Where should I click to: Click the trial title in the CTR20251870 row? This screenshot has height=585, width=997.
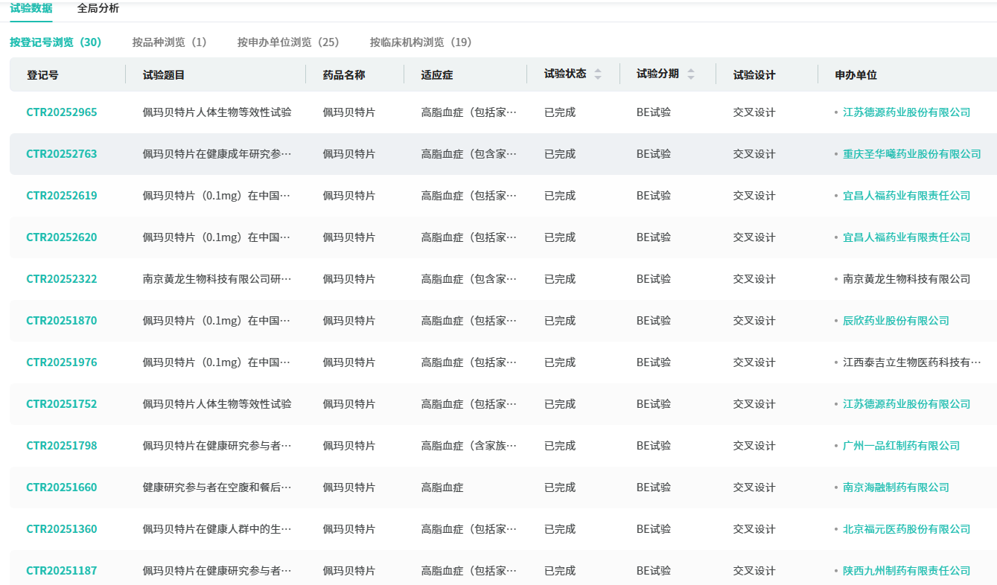click(217, 321)
